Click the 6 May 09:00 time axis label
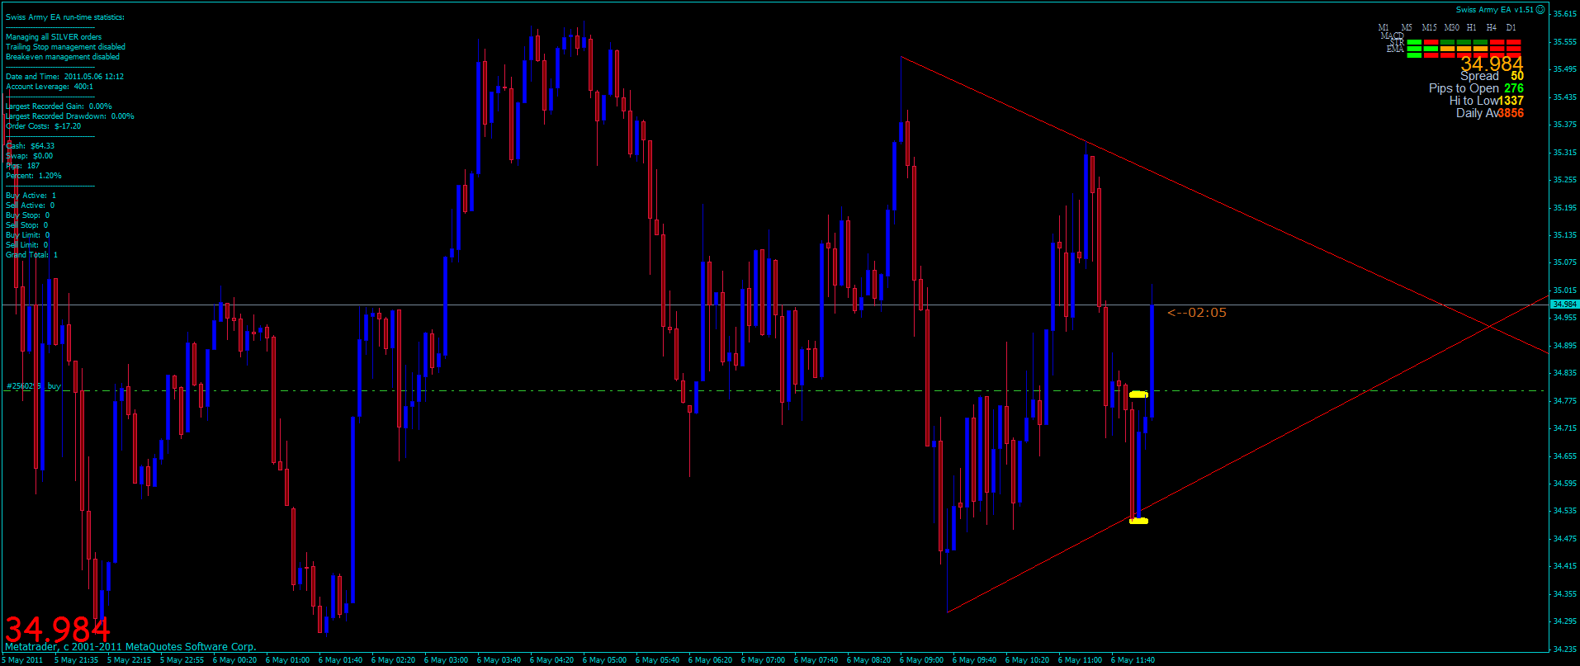1580x666 pixels. 921,660
